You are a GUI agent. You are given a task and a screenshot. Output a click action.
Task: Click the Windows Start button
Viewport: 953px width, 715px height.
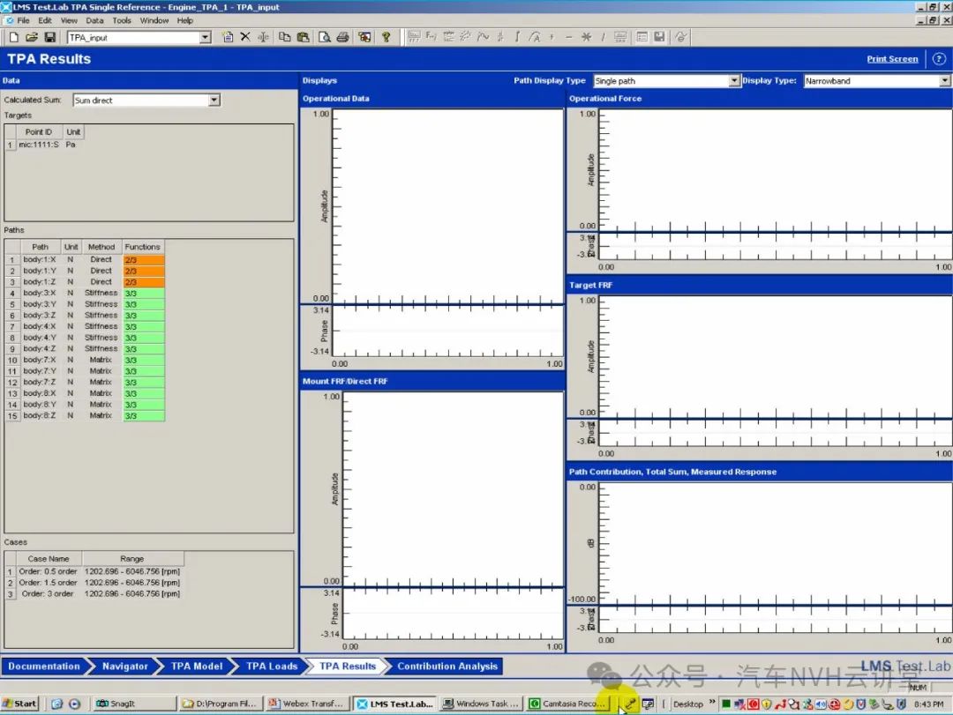click(20, 704)
